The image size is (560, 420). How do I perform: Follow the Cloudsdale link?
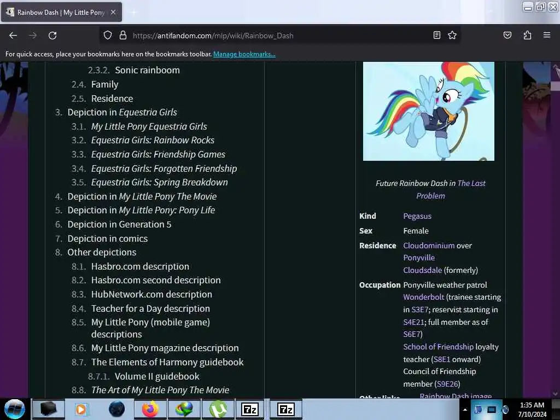[x=423, y=270]
